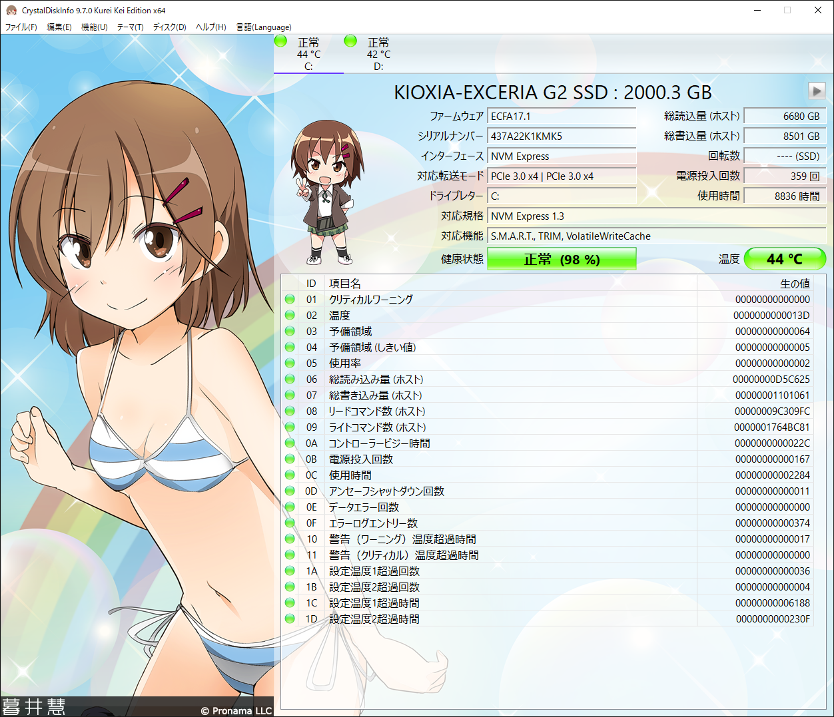Click status icon for 警告 (ワーニング) 温度超過時間 row

point(290,539)
